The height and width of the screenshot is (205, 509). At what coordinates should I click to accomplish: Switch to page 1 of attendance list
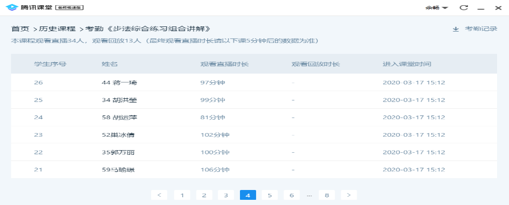coord(182,195)
